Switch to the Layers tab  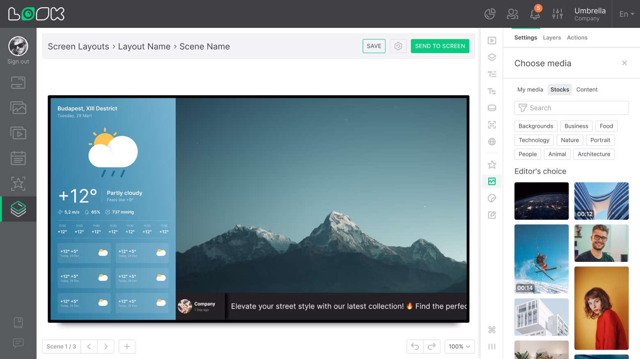pos(552,38)
